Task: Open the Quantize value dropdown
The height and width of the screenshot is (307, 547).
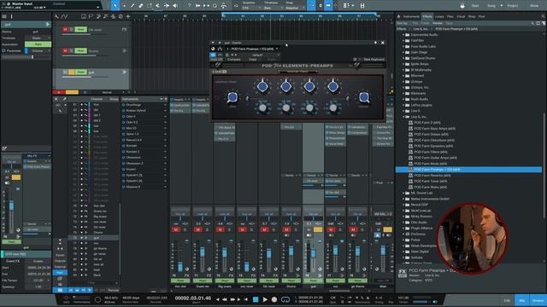Action: coord(250,8)
